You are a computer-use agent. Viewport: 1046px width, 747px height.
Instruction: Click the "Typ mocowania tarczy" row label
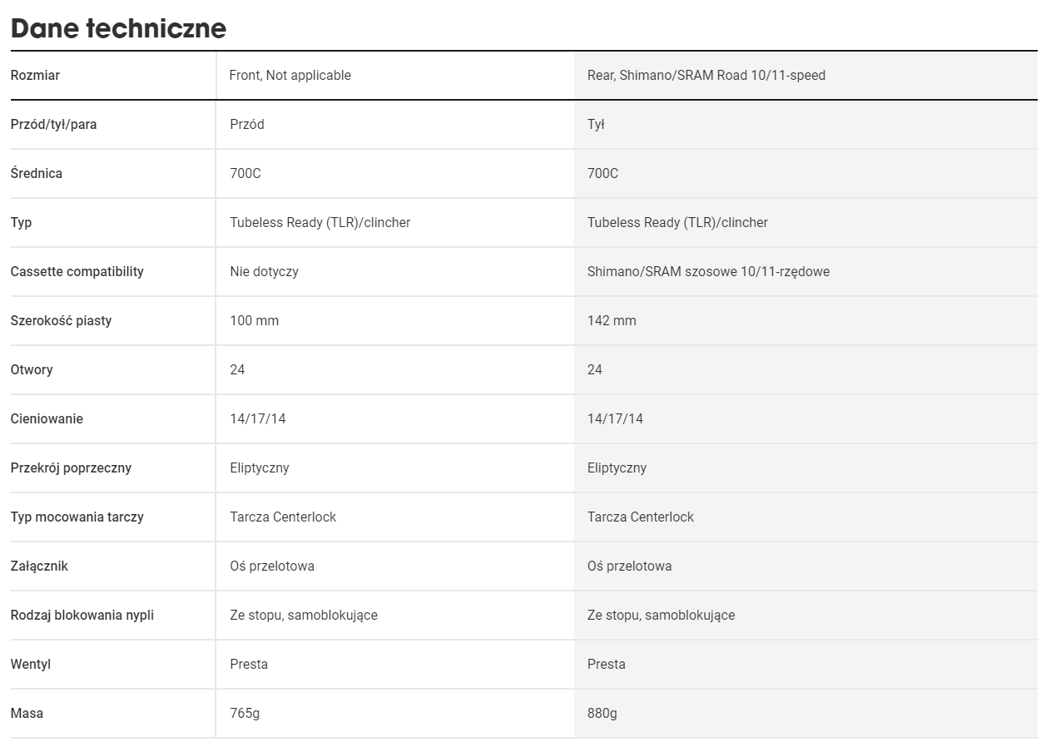tap(77, 517)
